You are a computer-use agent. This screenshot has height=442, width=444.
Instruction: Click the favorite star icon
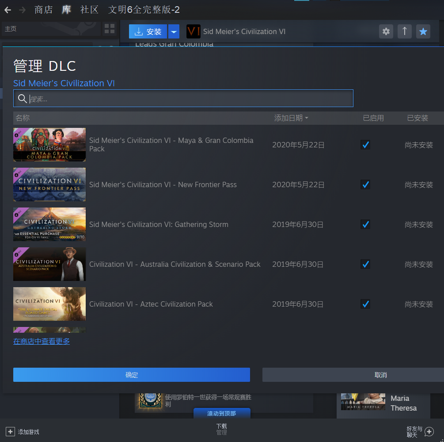pos(423,31)
